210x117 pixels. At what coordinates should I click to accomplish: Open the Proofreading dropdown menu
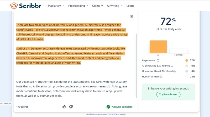[x=78, y=6]
